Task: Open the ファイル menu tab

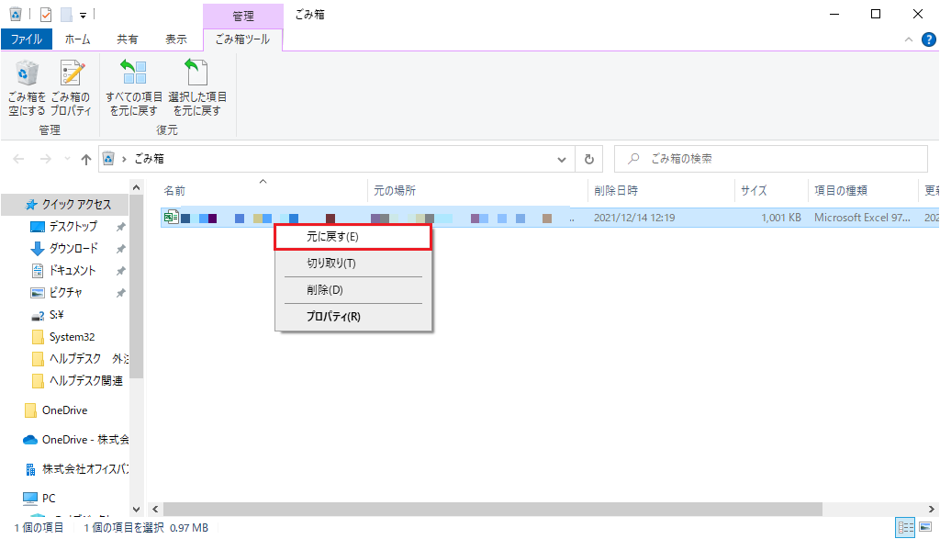Action: click(x=26, y=39)
